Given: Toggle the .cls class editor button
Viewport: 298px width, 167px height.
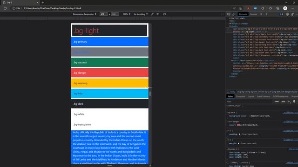Looking at the screenshot, I should click(283, 102).
